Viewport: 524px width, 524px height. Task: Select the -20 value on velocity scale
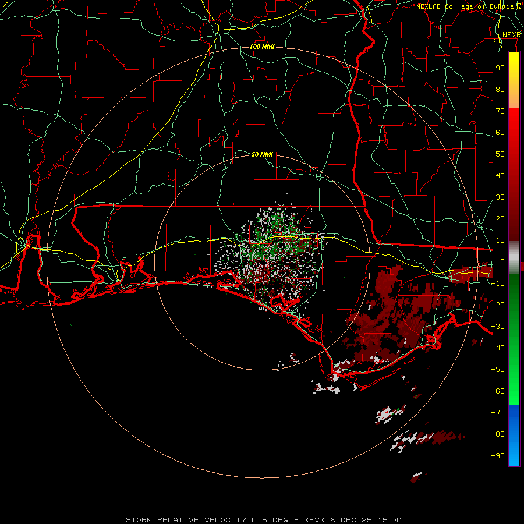(498, 305)
